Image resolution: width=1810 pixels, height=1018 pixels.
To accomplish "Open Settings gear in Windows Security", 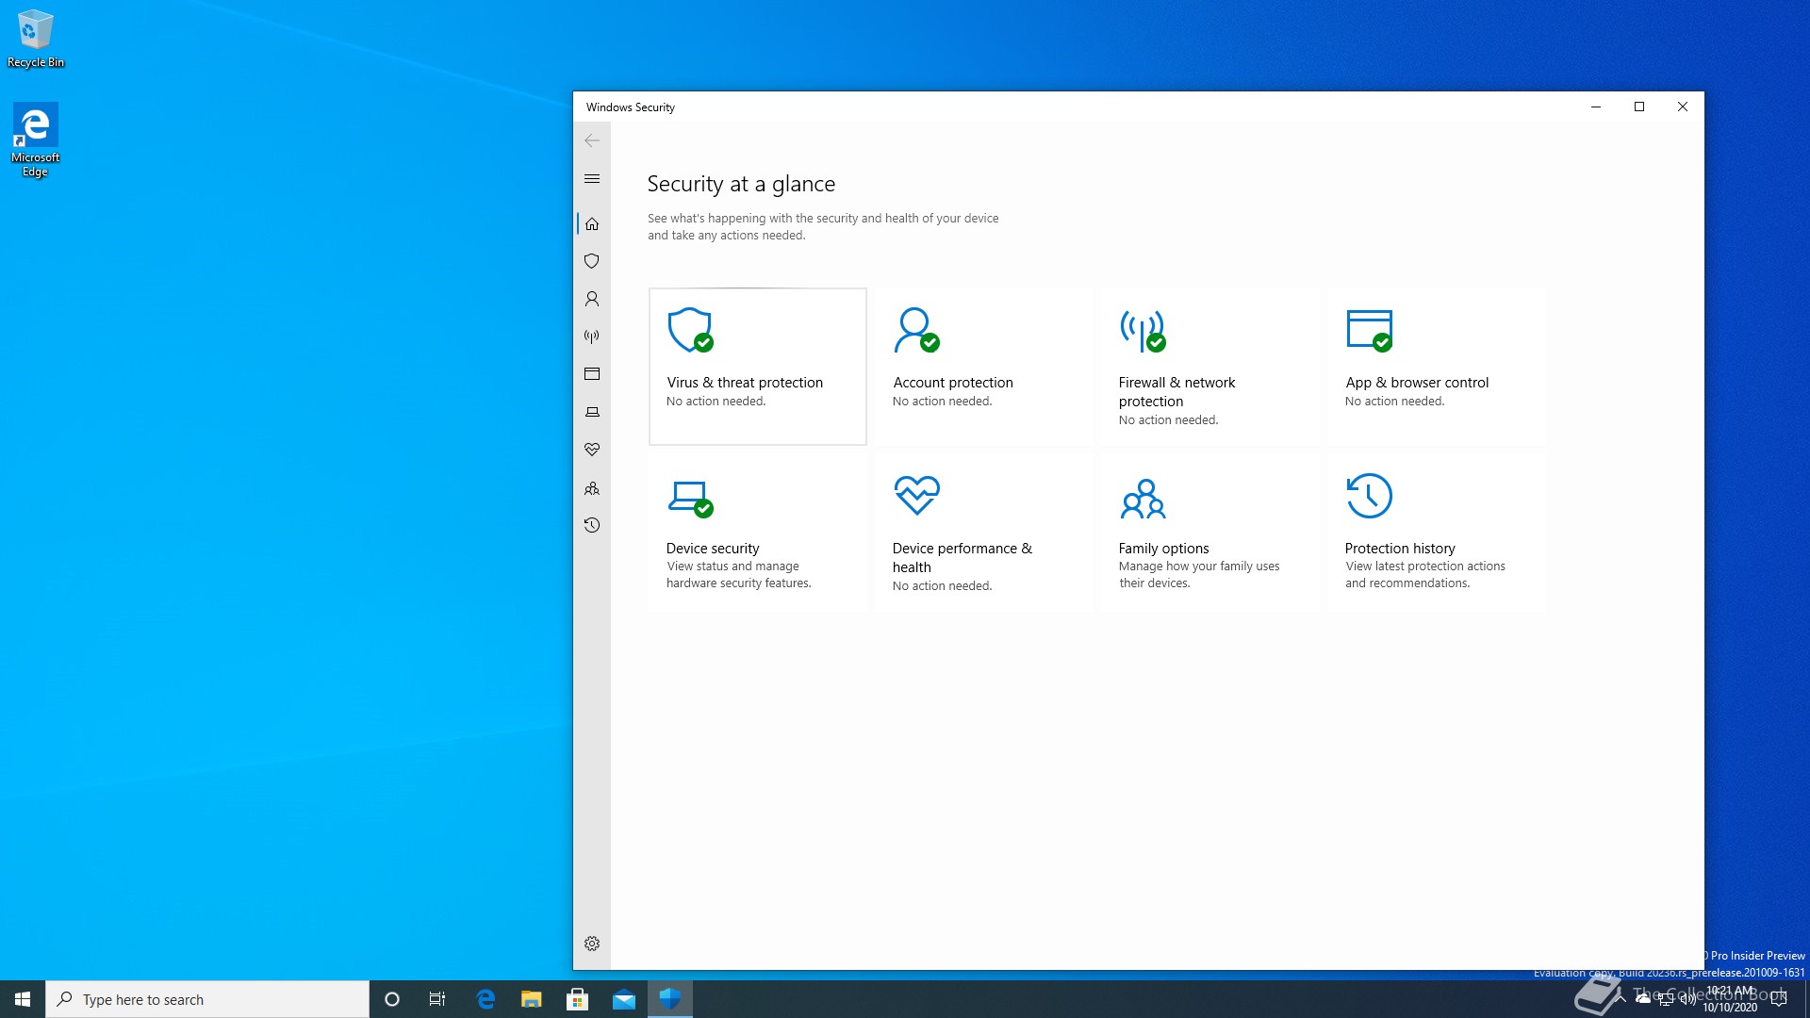I will click(592, 944).
